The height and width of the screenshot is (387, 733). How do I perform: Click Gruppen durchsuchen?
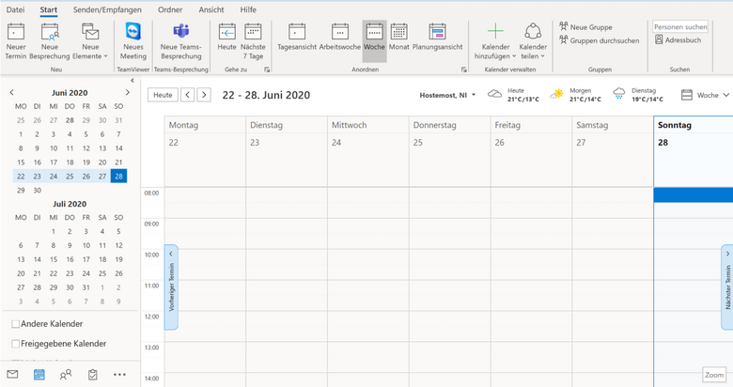[x=598, y=40]
